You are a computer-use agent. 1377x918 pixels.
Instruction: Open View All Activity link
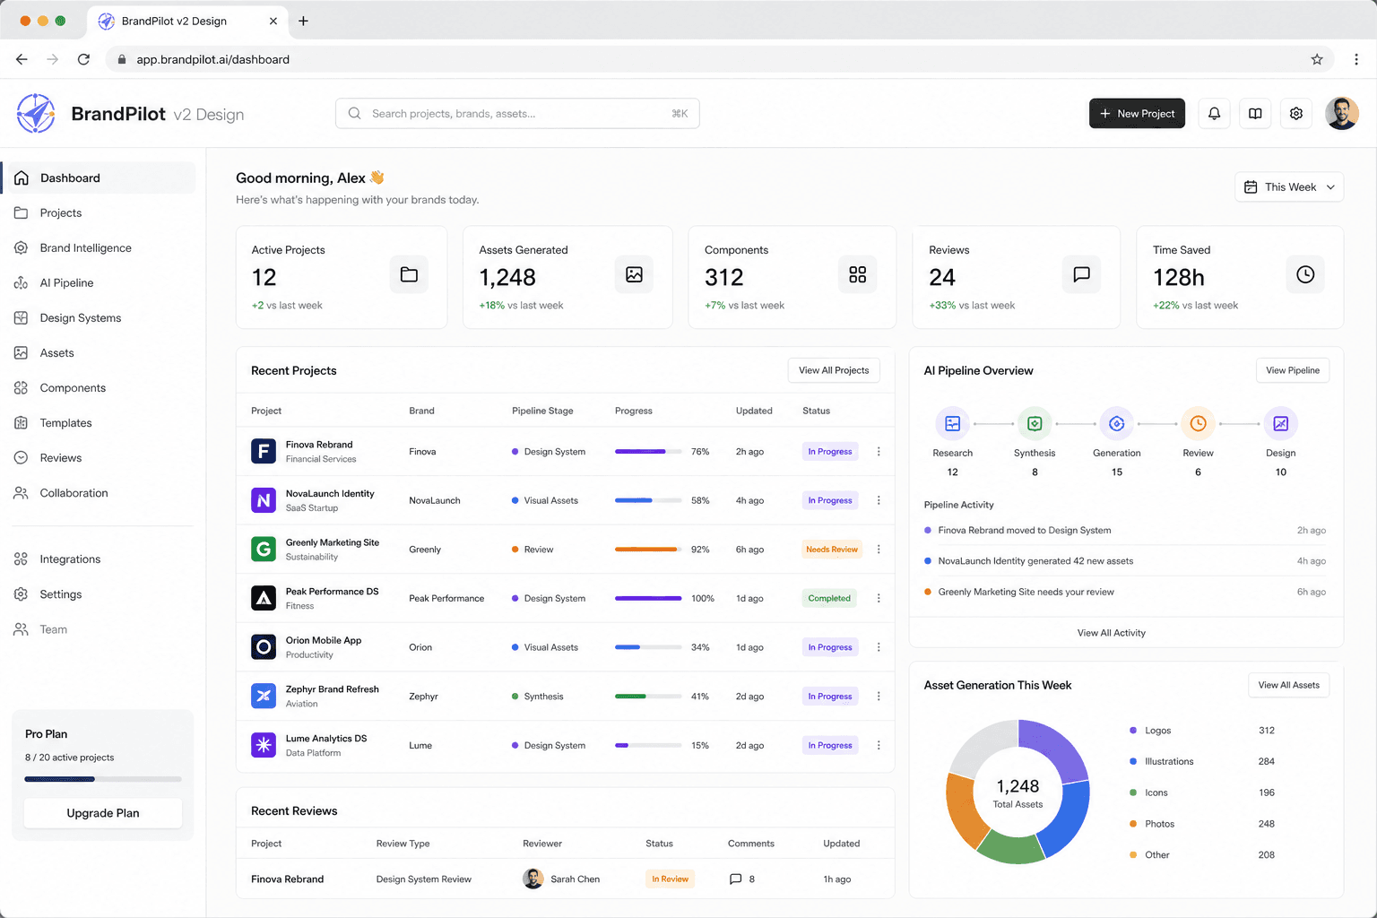point(1112,633)
